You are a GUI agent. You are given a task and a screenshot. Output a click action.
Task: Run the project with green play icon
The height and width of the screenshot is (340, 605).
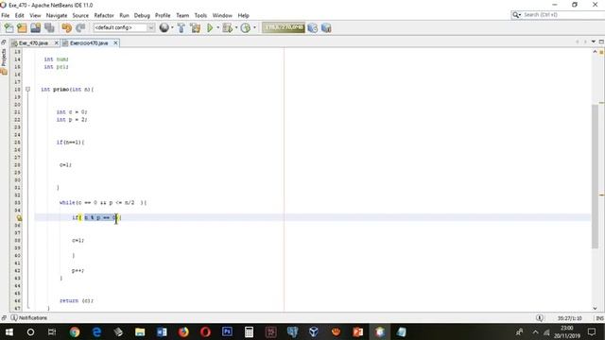(x=210, y=27)
